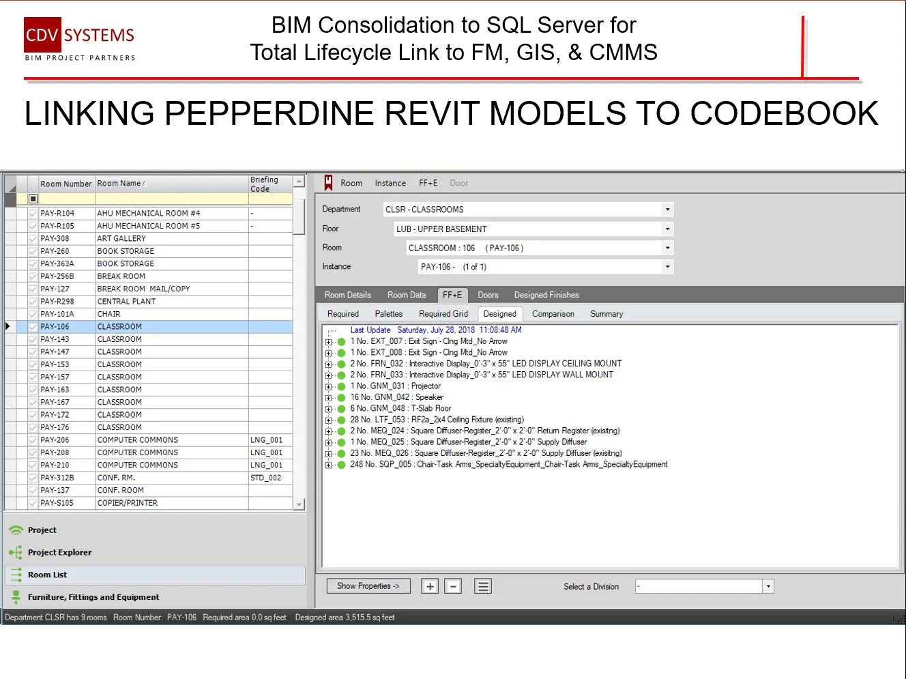Switch to the Doors tab
906x679 pixels.
488,295
